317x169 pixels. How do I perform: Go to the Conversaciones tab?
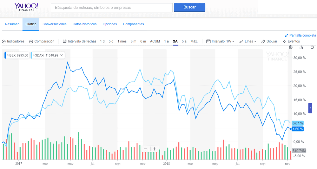[x=55, y=24]
